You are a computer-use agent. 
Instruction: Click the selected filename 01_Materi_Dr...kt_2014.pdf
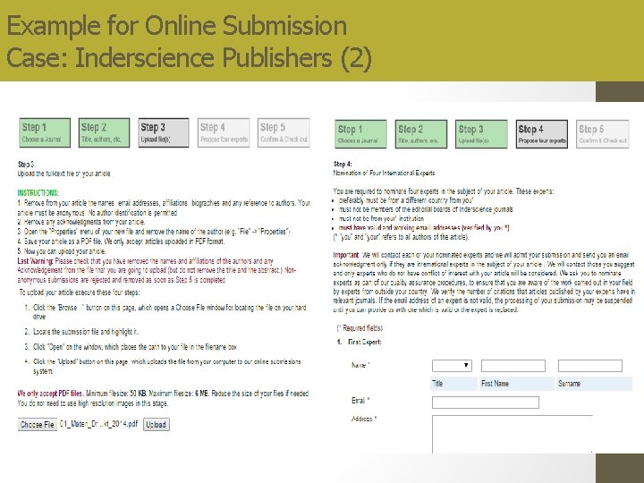[98, 424]
